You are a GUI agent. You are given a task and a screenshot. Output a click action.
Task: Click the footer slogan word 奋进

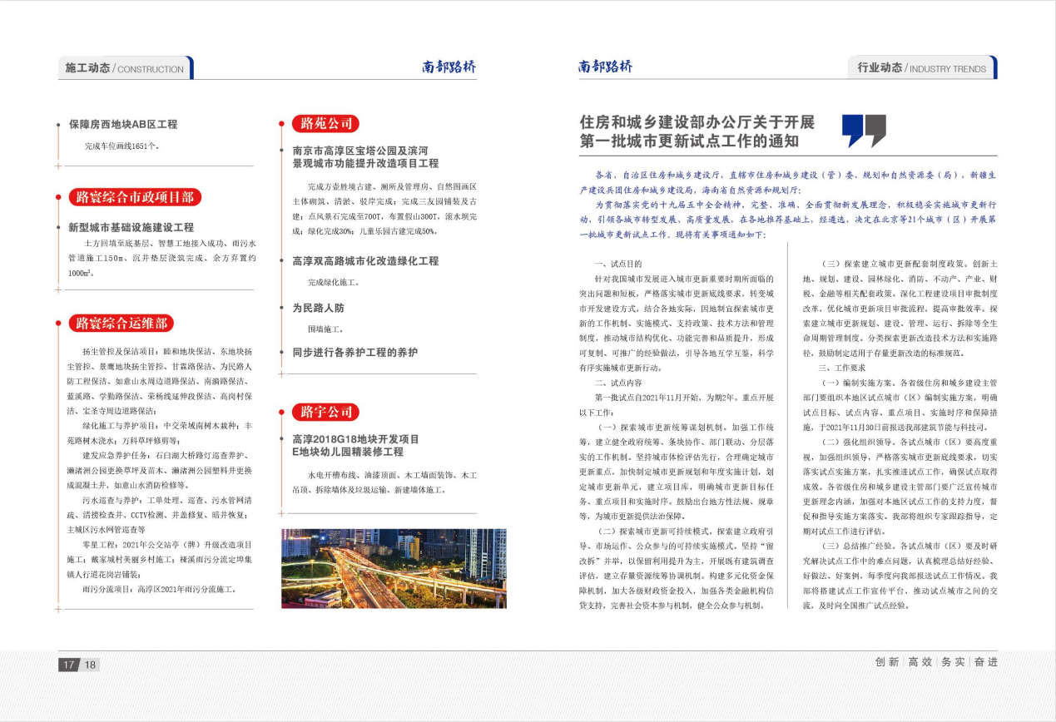[x=985, y=662]
